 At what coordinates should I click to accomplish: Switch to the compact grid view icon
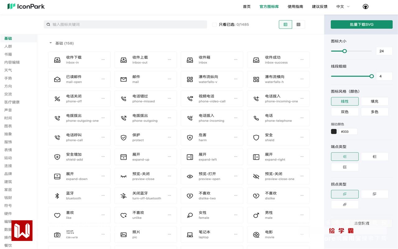(x=298, y=25)
